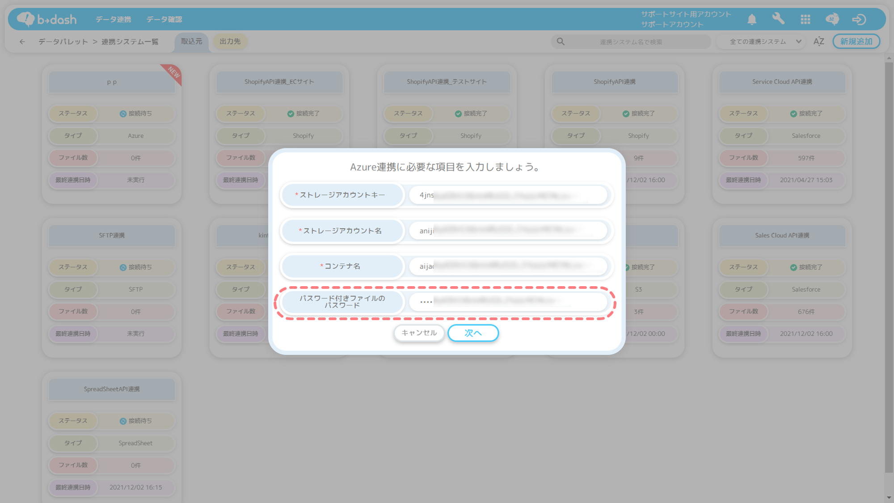Screen dimensions: 894x503
Task: Focus the ストレージアカウント名 field
Action: click(508, 231)
